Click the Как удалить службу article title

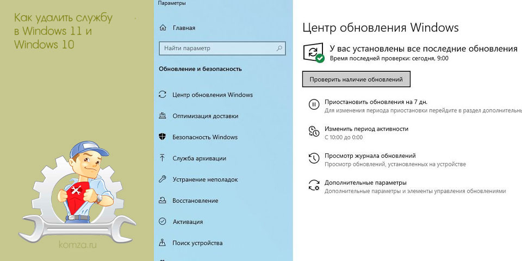coord(63,31)
